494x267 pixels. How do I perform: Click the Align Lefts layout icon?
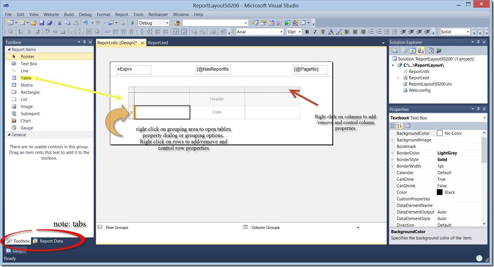point(21,32)
